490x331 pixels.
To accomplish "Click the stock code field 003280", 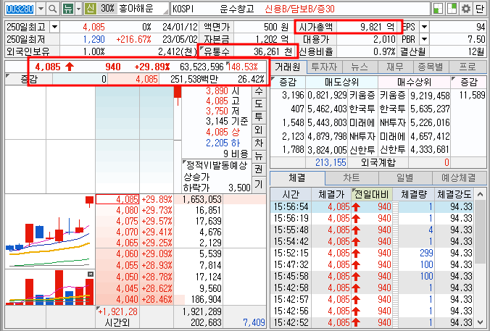I will 20,9.
